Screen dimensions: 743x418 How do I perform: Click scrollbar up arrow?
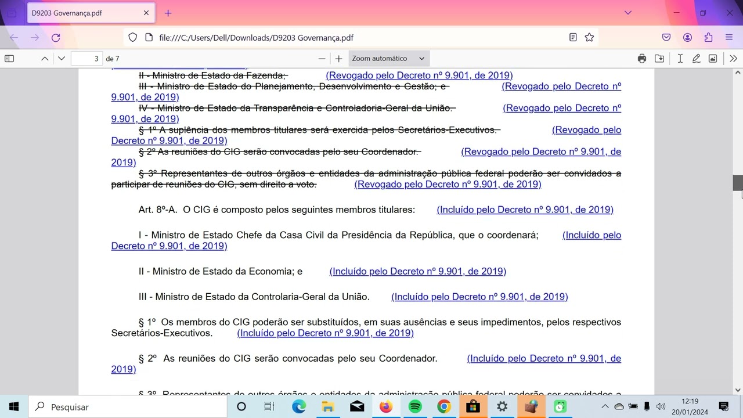[x=738, y=73]
